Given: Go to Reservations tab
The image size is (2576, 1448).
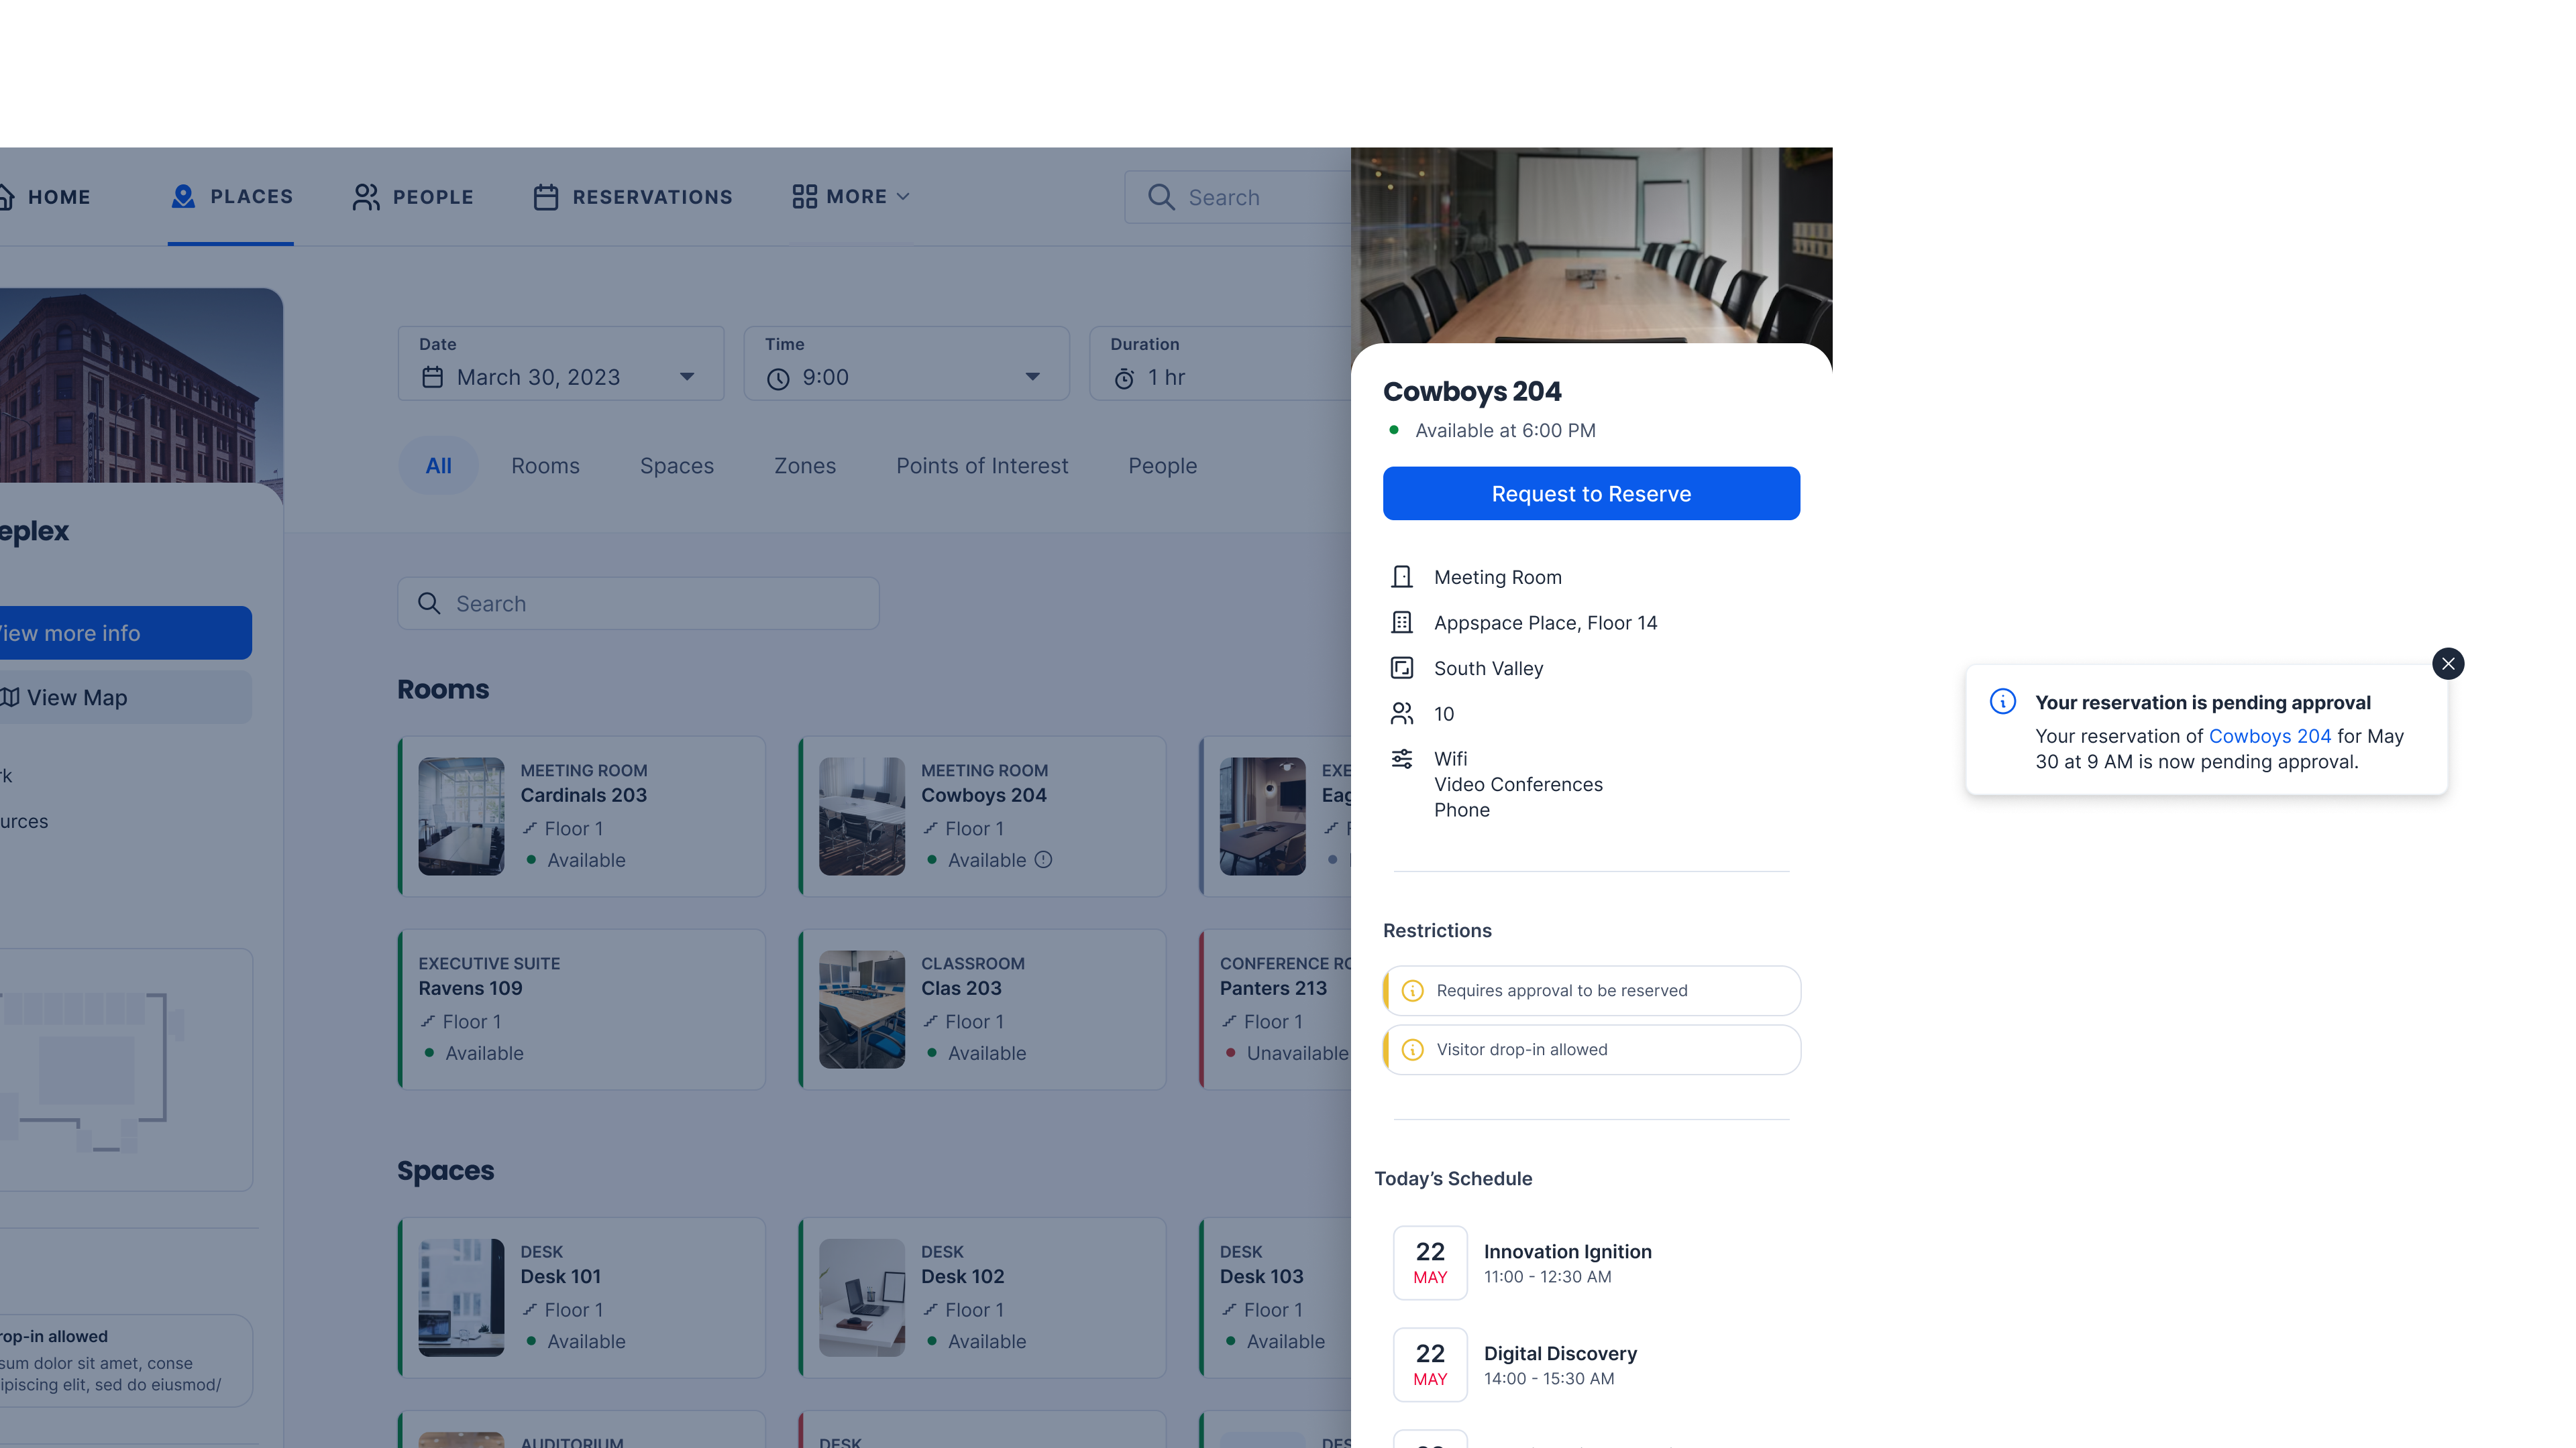Looking at the screenshot, I should pyautogui.click(x=633, y=197).
